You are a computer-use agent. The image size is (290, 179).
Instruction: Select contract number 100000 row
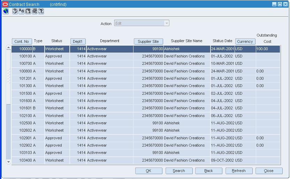pos(146,49)
